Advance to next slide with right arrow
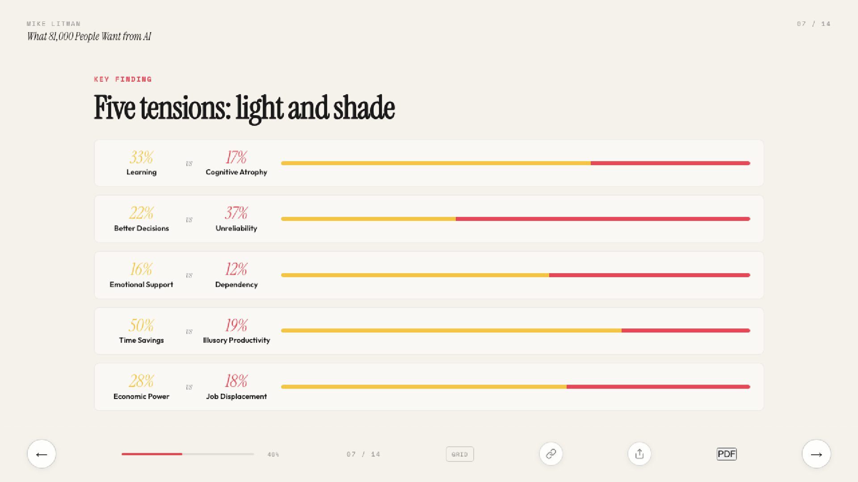The width and height of the screenshot is (858, 482). [x=816, y=454]
